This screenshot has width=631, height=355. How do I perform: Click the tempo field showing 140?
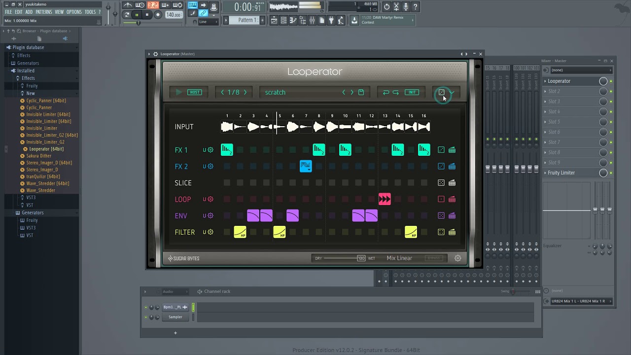173,15
